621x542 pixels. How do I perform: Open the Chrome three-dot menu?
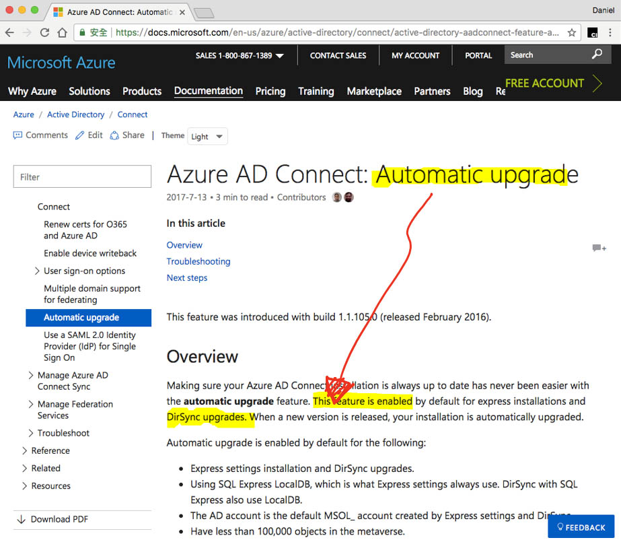point(610,32)
